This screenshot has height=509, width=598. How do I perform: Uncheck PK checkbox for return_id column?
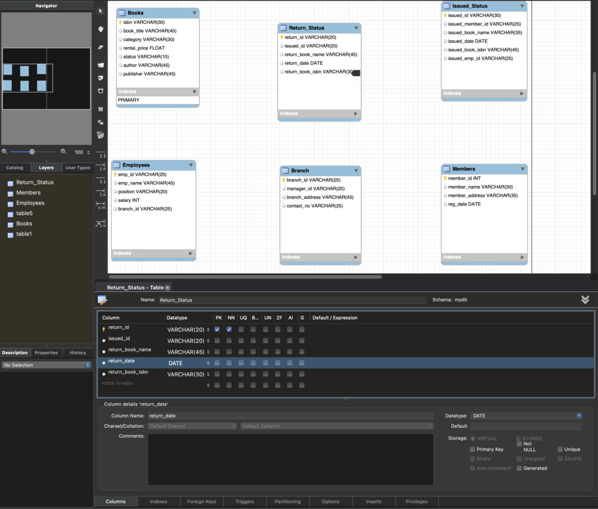pos(217,330)
